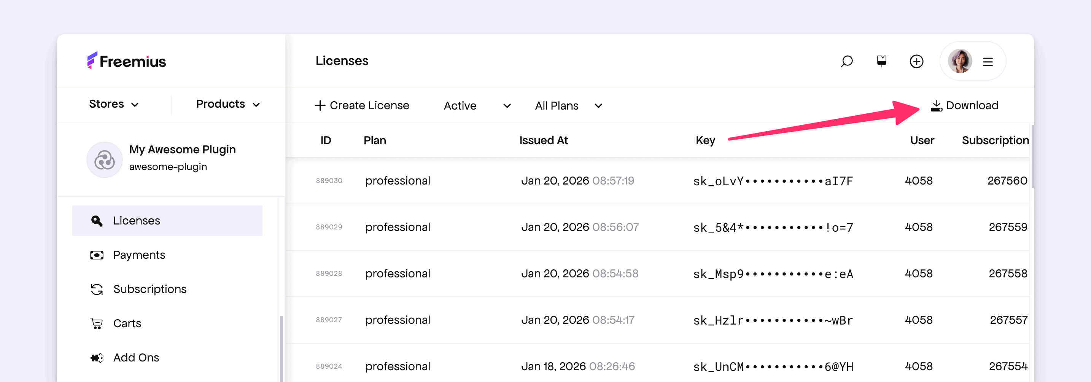Screen dimensions: 1091x382
Task: Open Payments from the sidebar
Action: pos(139,255)
